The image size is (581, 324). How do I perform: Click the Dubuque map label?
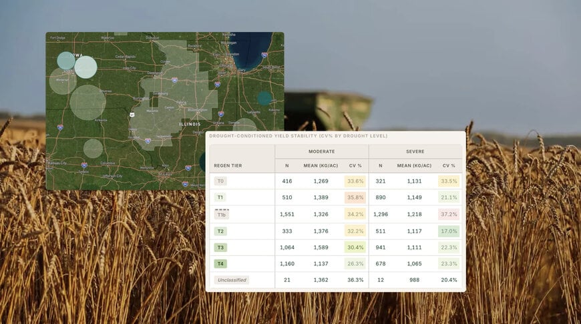[x=152, y=38]
